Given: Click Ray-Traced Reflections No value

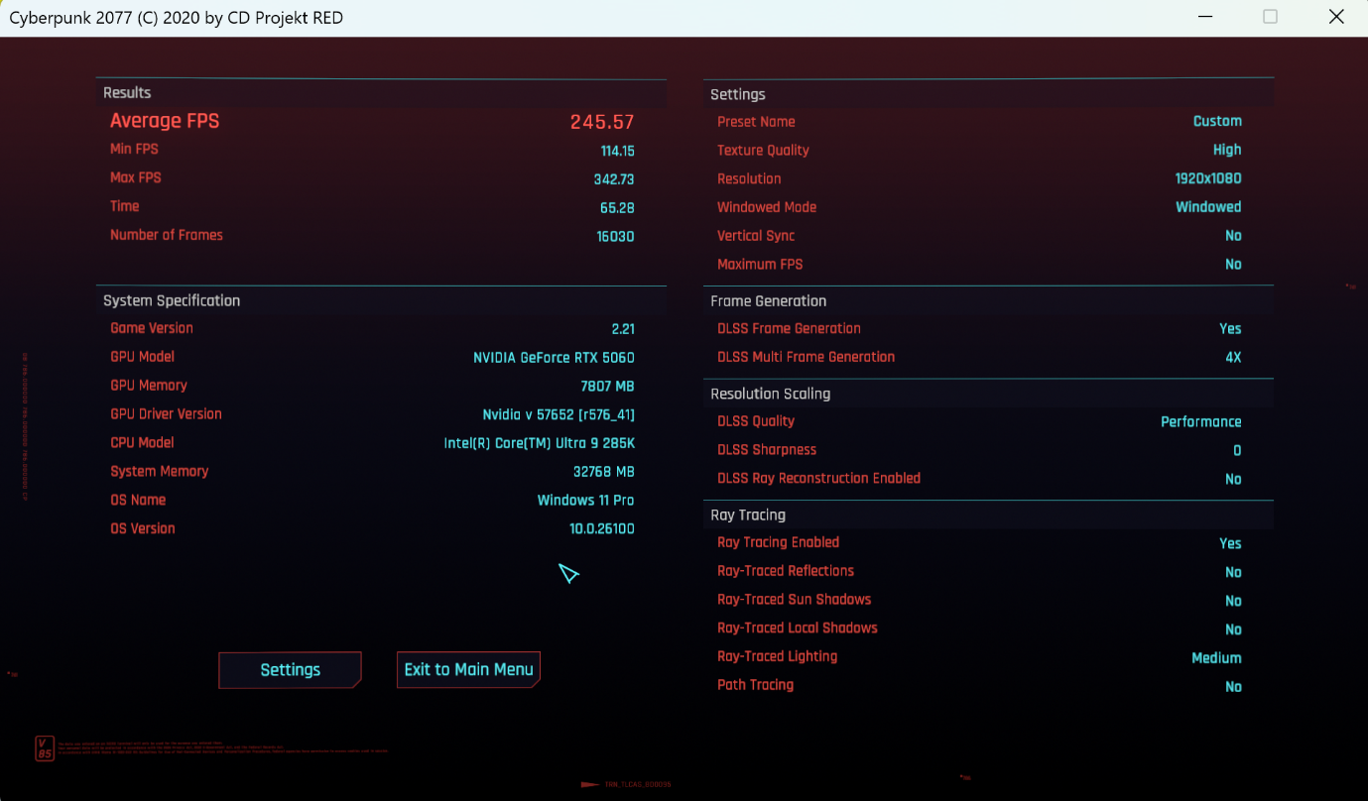Looking at the screenshot, I should [x=1233, y=573].
